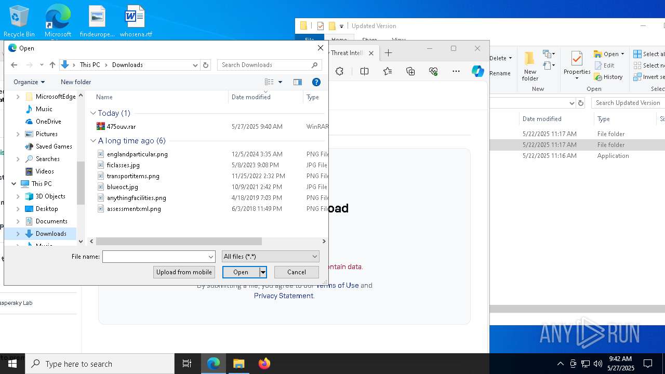Open Edge Settings and more menu
665x374 pixels.
[456, 71]
